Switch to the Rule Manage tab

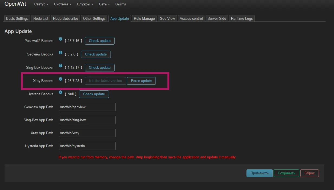[x=144, y=18]
